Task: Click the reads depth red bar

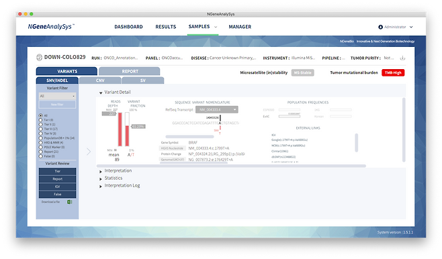Action: [x=120, y=129]
